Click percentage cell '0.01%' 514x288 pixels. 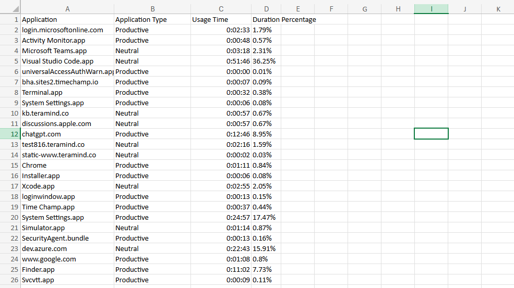tap(266, 71)
